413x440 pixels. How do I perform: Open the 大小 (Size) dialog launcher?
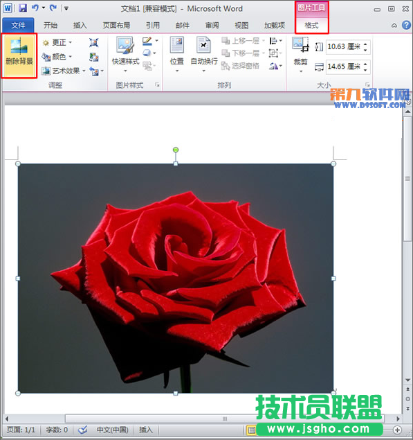pos(367,85)
